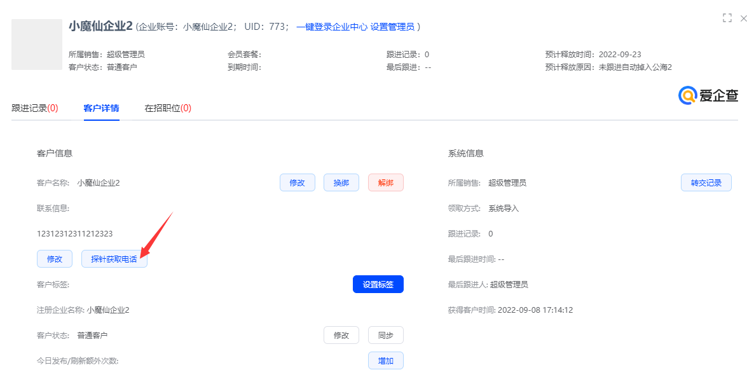Open the 一键登录企业中心 link
This screenshot has height=370, width=747.
pos(331,27)
